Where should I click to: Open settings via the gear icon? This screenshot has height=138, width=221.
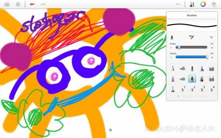(x=18, y=4)
